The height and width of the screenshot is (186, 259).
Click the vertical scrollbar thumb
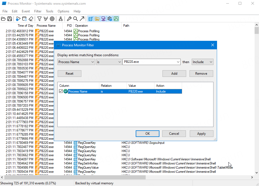(x=257, y=30)
